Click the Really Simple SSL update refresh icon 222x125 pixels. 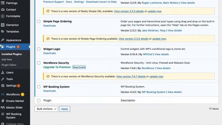[x=48, y=11]
